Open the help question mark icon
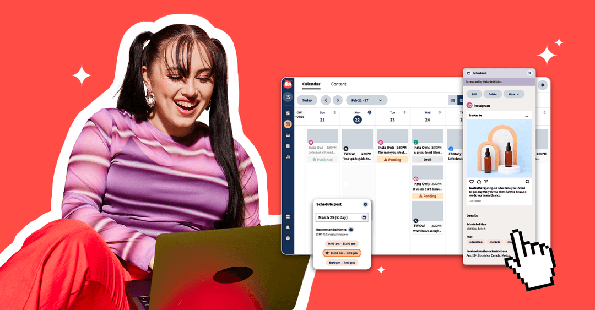This screenshot has width=595, height=310. pyautogui.click(x=288, y=238)
